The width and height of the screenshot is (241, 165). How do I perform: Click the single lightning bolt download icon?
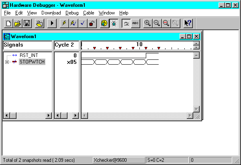tap(64, 23)
